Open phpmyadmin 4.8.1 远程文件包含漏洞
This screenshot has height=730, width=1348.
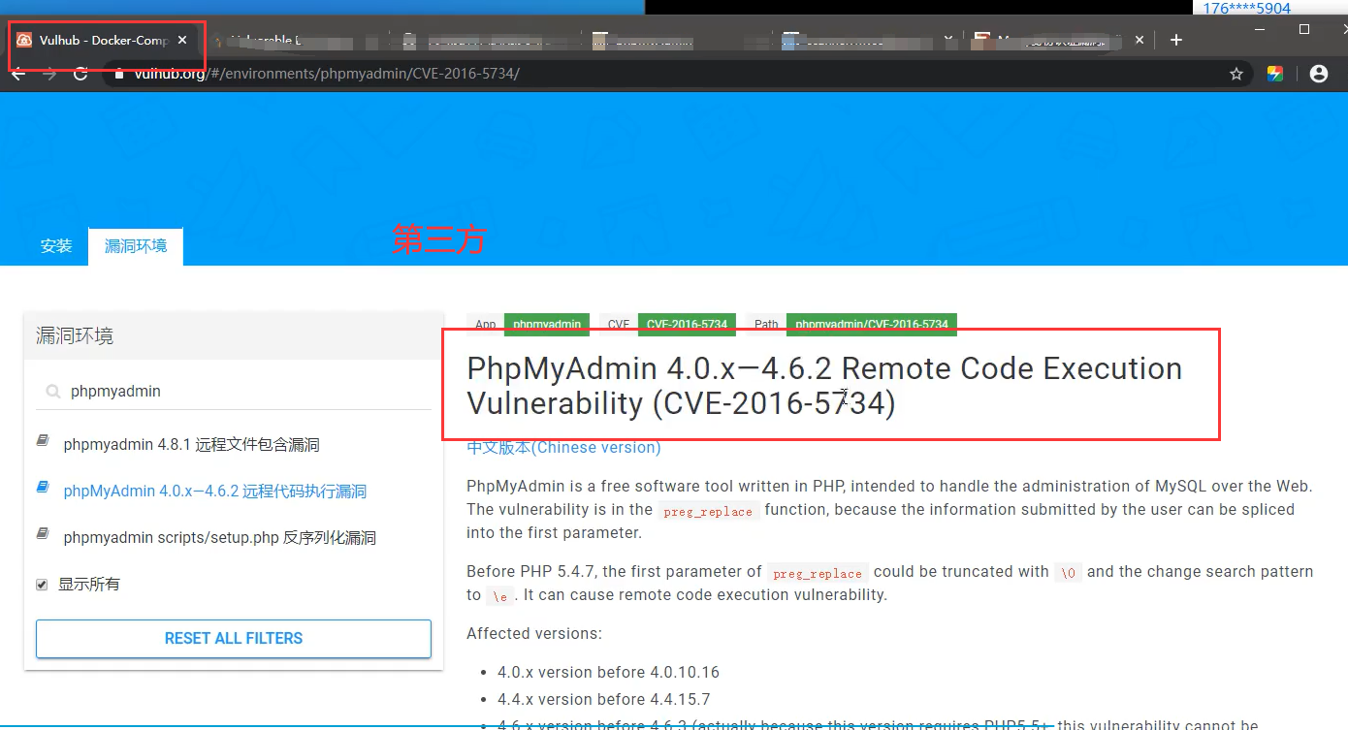tap(191, 445)
